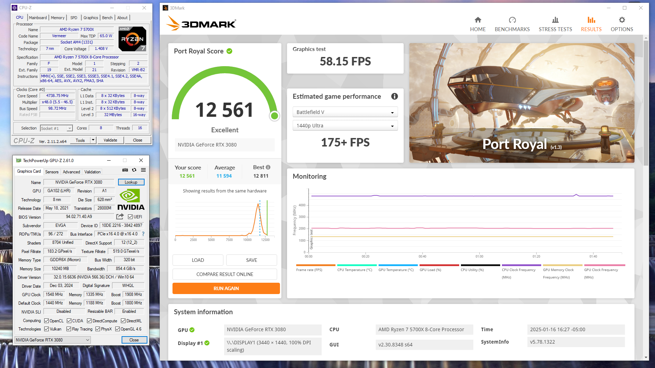Open the RESULTS chart icon
655x368 pixels.
591,20
